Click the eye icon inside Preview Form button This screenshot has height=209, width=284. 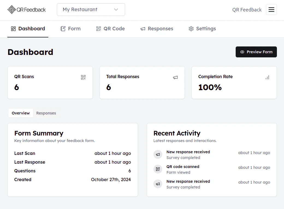[242, 52]
